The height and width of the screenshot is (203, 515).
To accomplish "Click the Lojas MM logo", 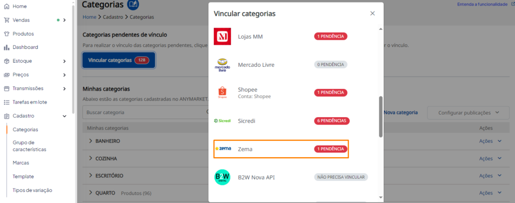I will point(222,36).
